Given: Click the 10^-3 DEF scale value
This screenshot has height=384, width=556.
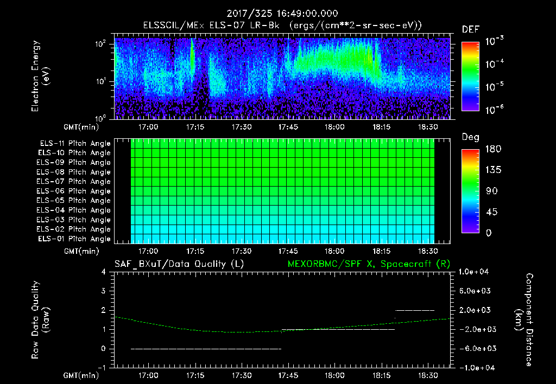Looking at the screenshot, I should pyautogui.click(x=494, y=41).
